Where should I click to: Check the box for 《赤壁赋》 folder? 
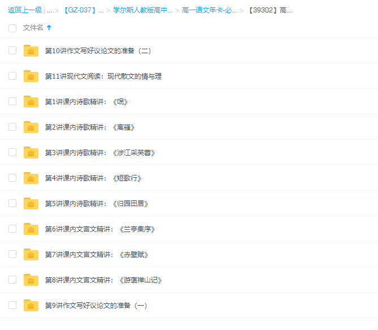[12, 254]
